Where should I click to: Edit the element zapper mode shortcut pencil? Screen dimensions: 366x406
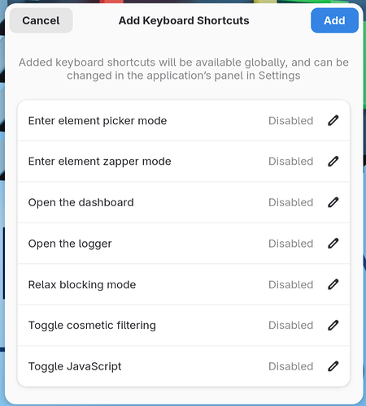point(333,162)
